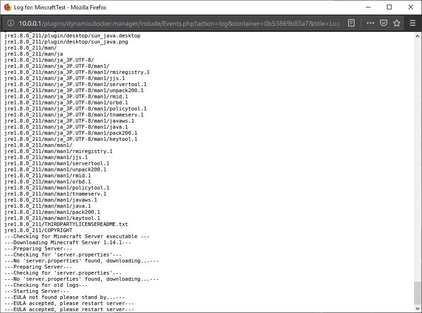The width and height of the screenshot is (422, 313).
Task: Save page to Pocket icon
Action: (384, 23)
